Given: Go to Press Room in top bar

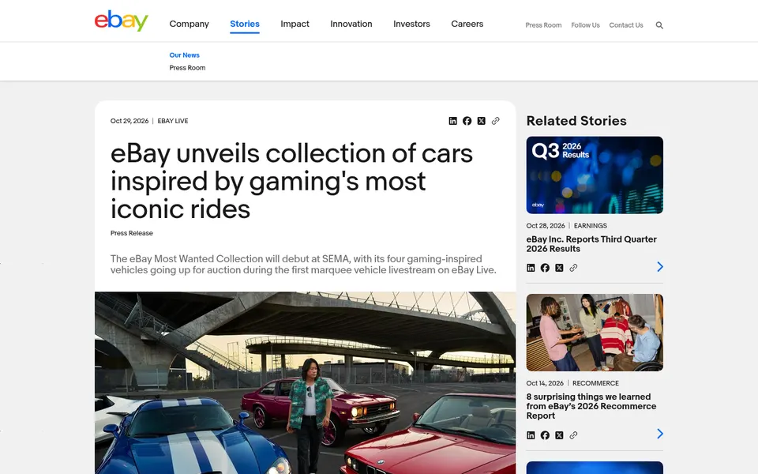Looking at the screenshot, I should coord(543,25).
